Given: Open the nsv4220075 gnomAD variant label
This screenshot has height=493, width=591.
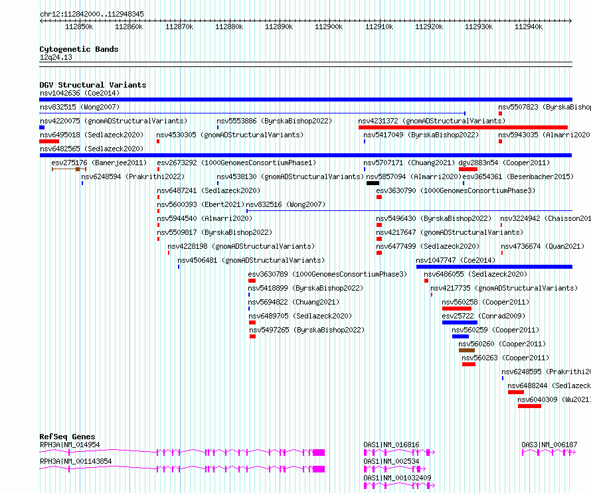Looking at the screenshot, I should [x=114, y=121].
